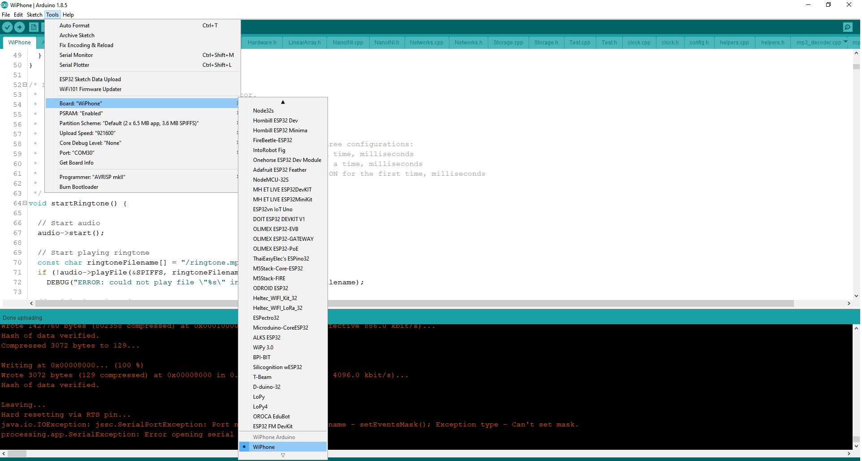
Task: Select the WiPhone board radio button
Action: pyautogui.click(x=245, y=447)
